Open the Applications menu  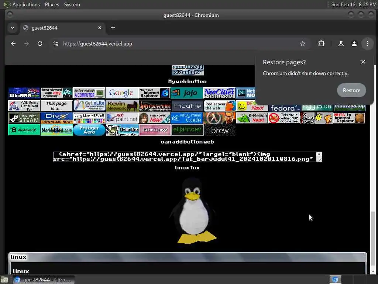point(26,4)
